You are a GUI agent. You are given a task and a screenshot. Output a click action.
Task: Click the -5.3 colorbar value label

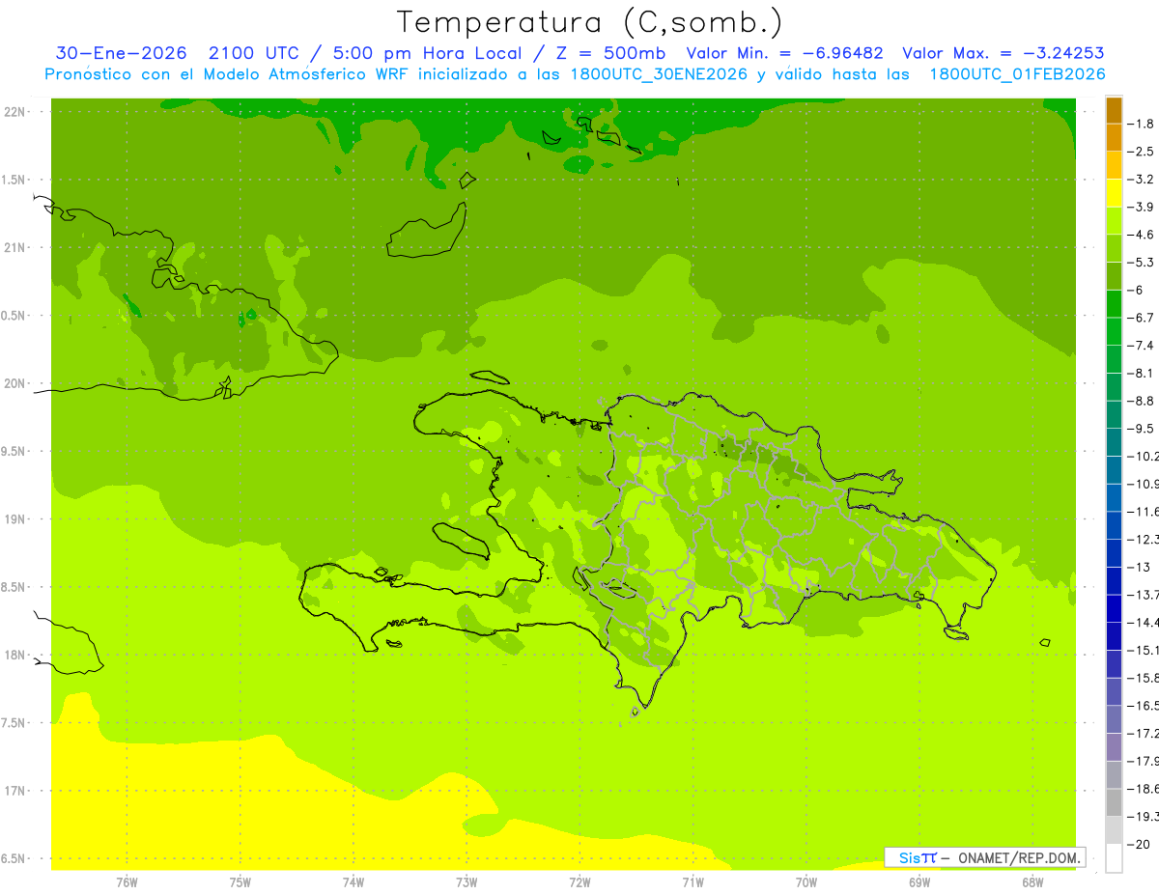click(1141, 262)
